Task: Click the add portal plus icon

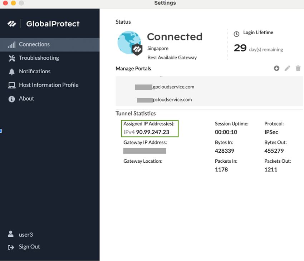Action: [276, 68]
